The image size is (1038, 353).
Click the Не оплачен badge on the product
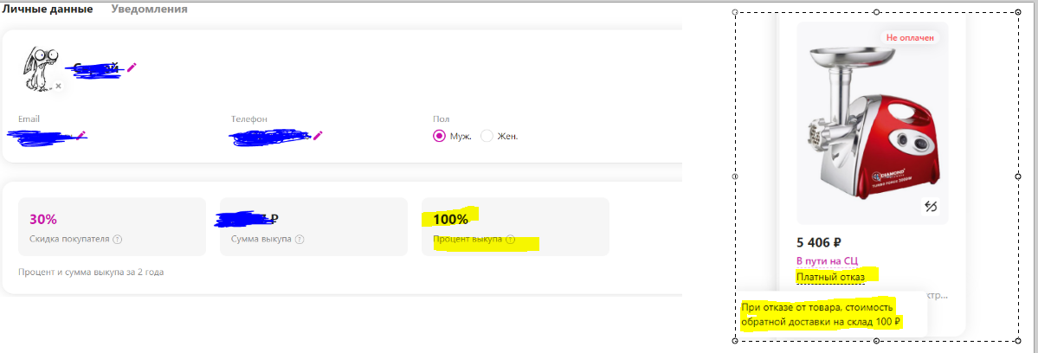pos(910,38)
